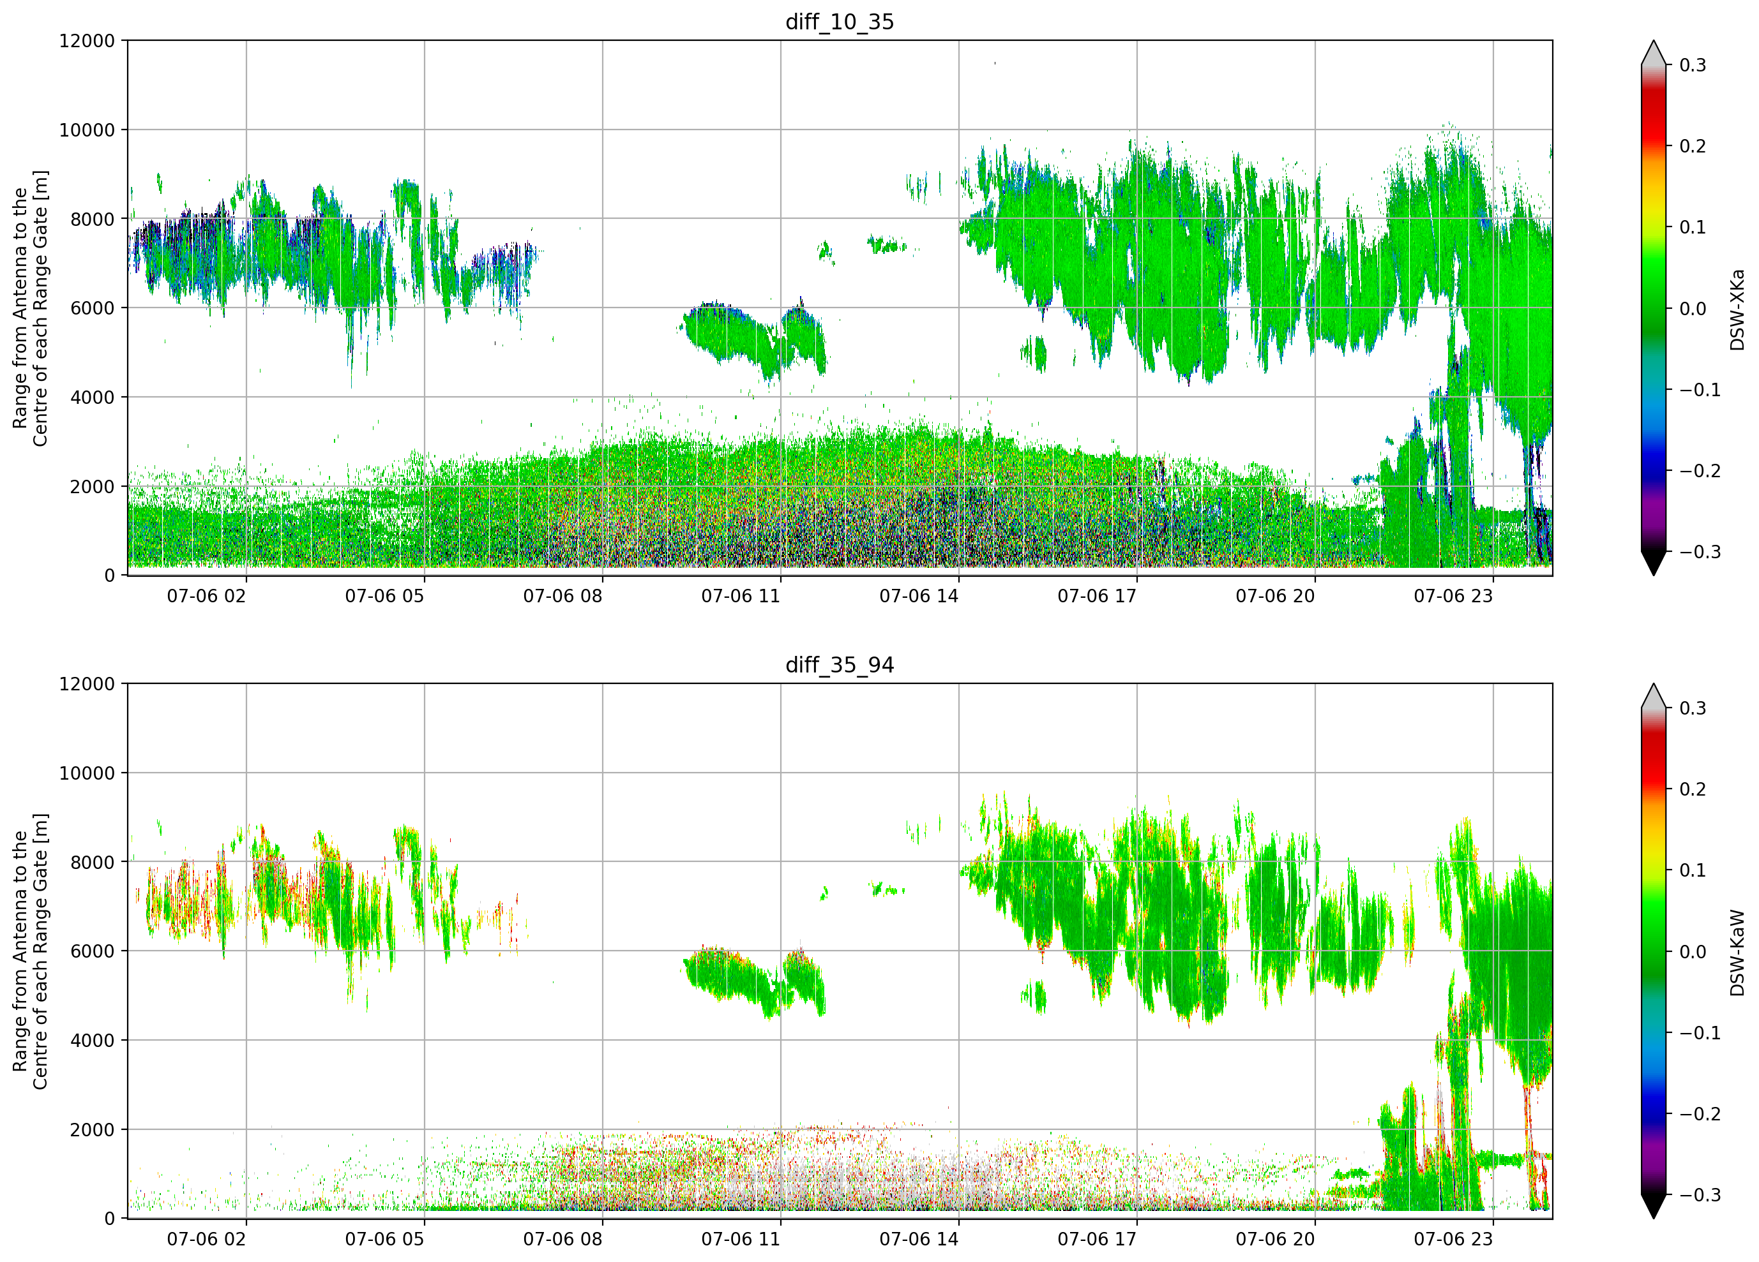
Task: Click the "diff_35_94" plot title
Action: 840,665
